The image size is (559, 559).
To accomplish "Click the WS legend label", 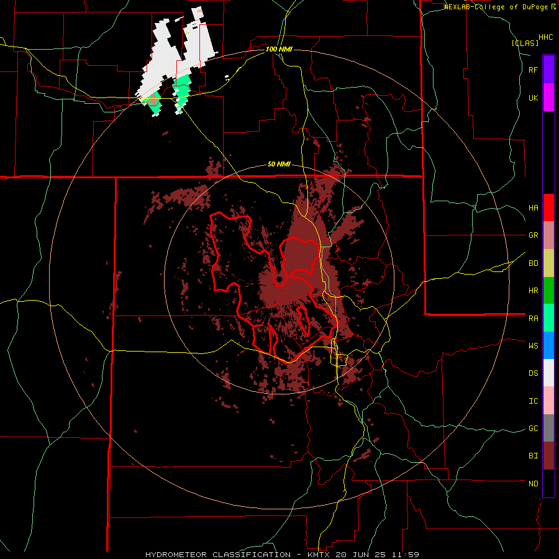I will pos(533,346).
